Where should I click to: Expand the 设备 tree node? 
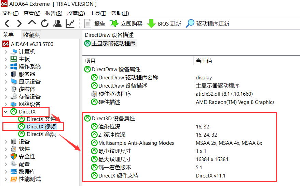[6, 142]
